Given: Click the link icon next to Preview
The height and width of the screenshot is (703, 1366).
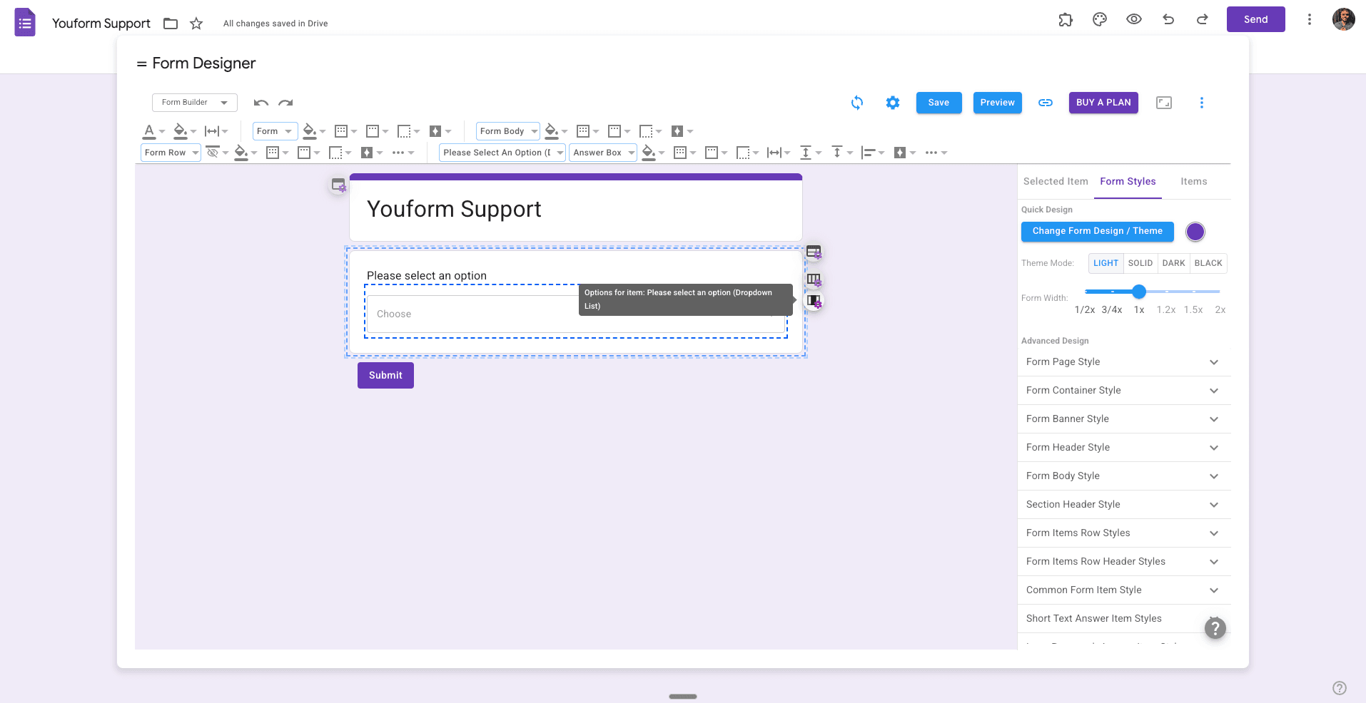Looking at the screenshot, I should coord(1045,103).
